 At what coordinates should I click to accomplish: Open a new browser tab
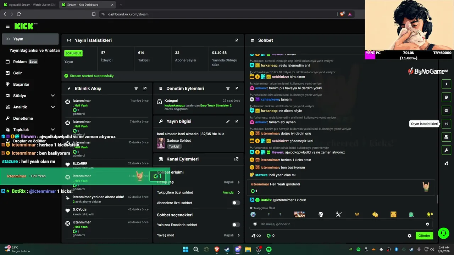coord(121,5)
